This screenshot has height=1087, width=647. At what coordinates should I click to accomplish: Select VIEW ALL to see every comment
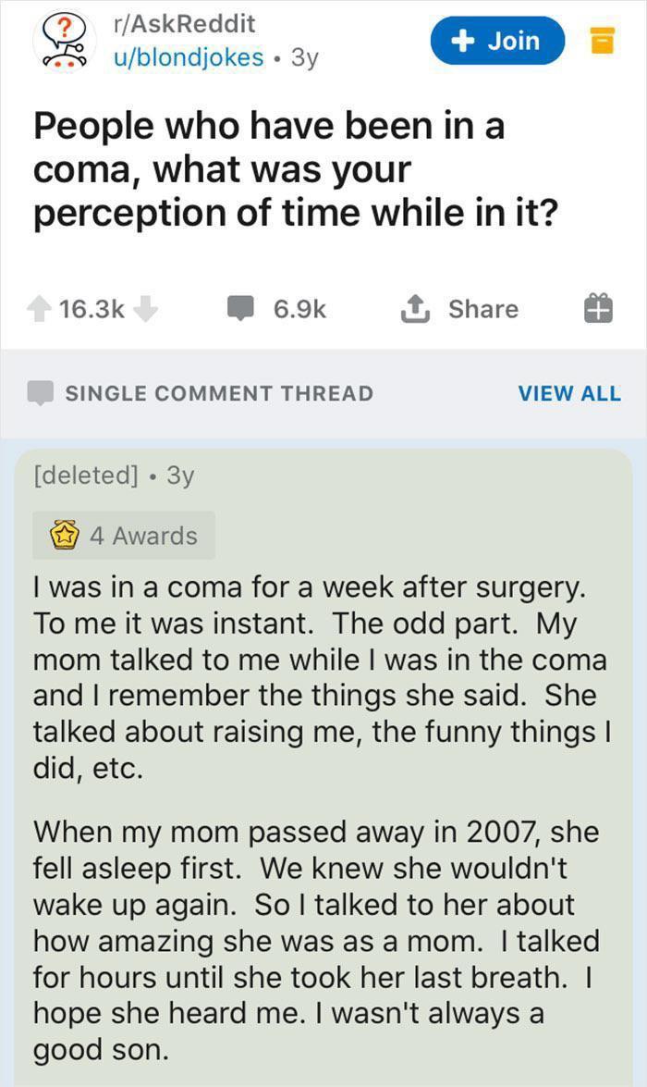tap(570, 393)
